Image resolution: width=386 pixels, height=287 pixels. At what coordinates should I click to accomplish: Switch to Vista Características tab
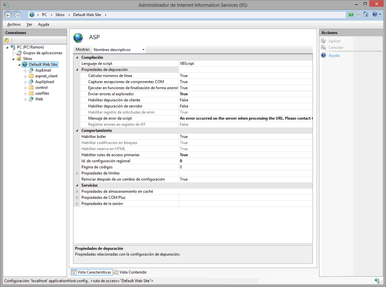point(92,272)
